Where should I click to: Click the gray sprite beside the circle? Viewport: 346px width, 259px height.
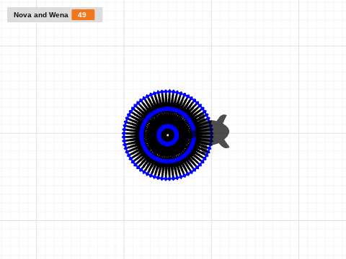[x=220, y=132]
